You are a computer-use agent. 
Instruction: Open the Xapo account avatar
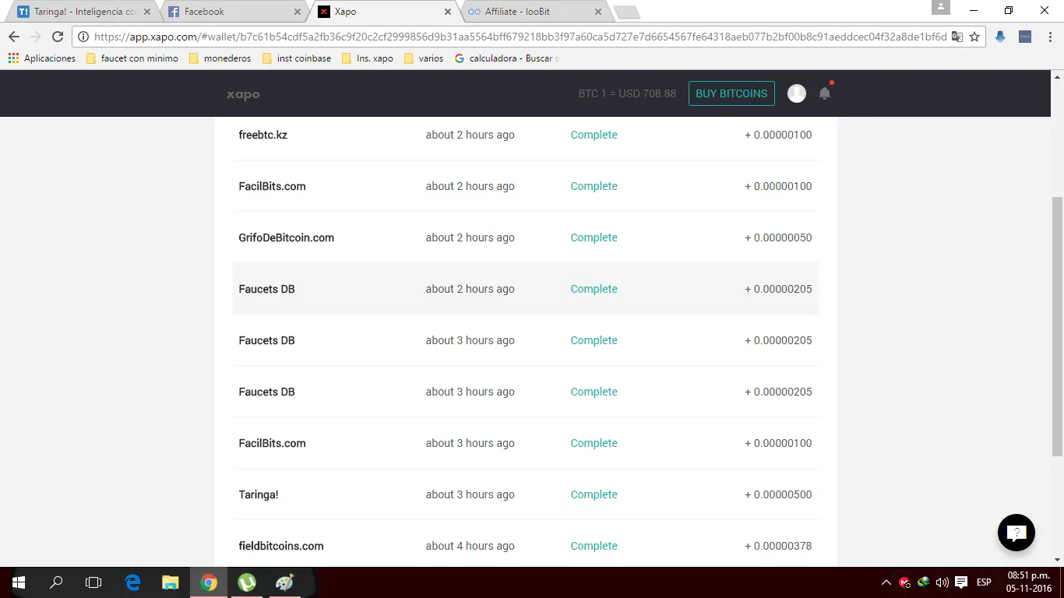coord(797,93)
